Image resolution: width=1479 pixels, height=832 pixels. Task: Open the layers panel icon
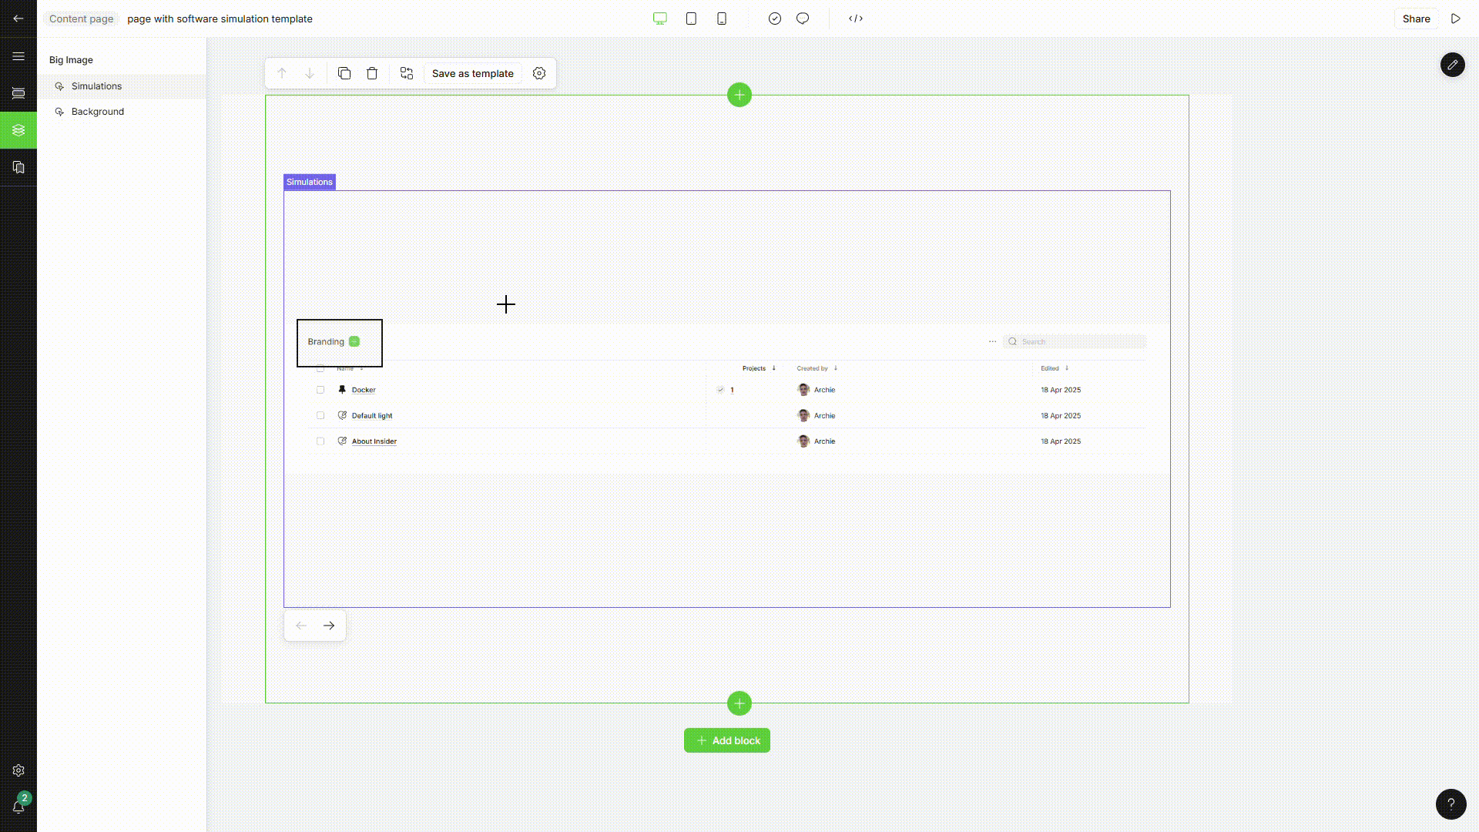pyautogui.click(x=18, y=130)
